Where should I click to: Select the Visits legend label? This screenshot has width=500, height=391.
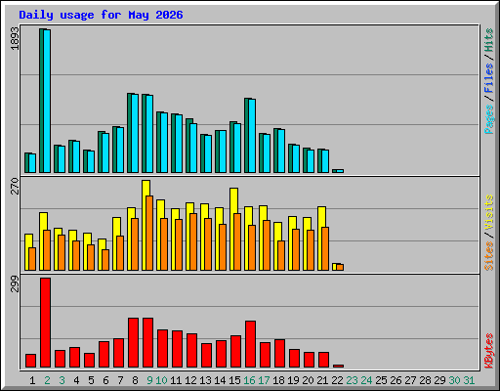(x=489, y=213)
